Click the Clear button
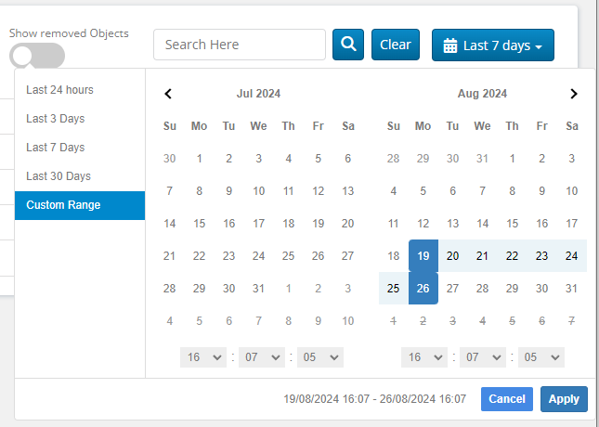599x427 pixels. tap(396, 45)
